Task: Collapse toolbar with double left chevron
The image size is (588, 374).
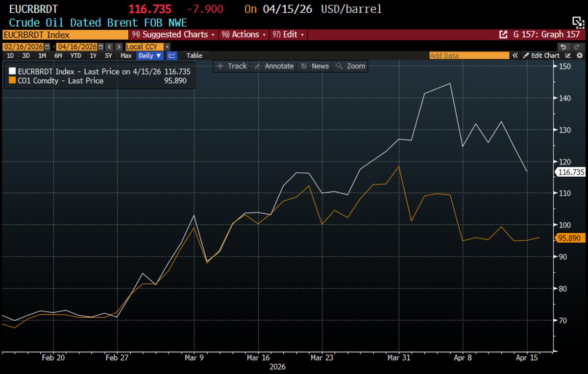Action: click(x=515, y=55)
